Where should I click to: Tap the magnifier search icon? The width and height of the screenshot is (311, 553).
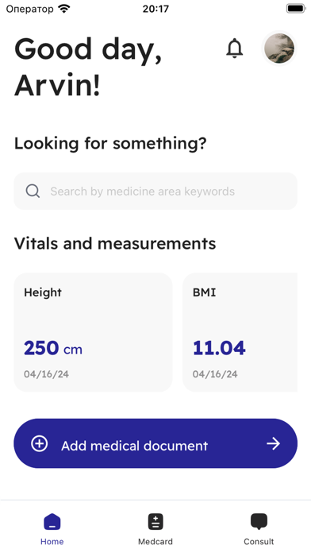[33, 191]
